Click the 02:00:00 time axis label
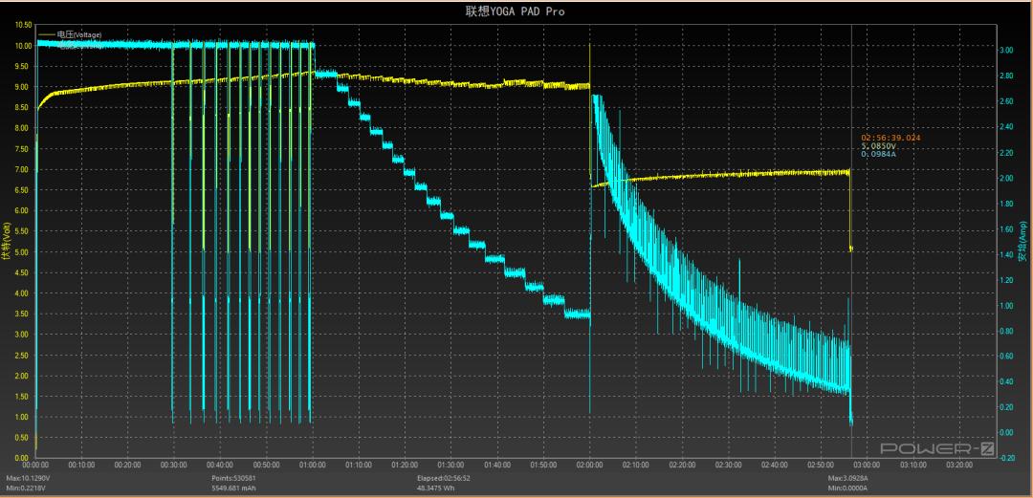 [589, 466]
